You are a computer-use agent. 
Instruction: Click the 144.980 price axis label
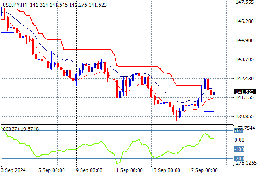pos(245,40)
